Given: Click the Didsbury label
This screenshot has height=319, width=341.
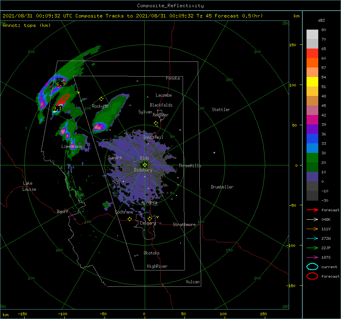Looking at the screenshot, I should coord(143,170).
